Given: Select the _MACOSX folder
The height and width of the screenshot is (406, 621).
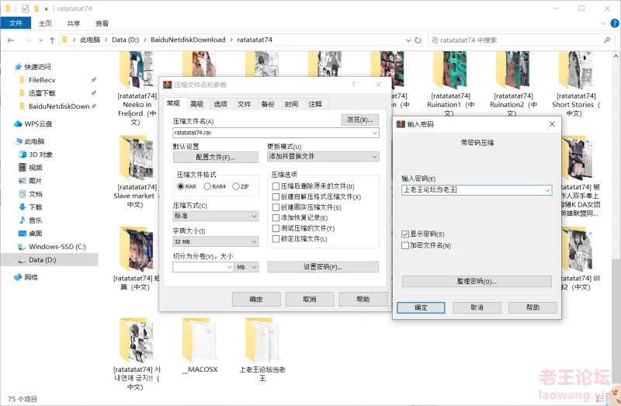Looking at the screenshot, I should pos(199,345).
